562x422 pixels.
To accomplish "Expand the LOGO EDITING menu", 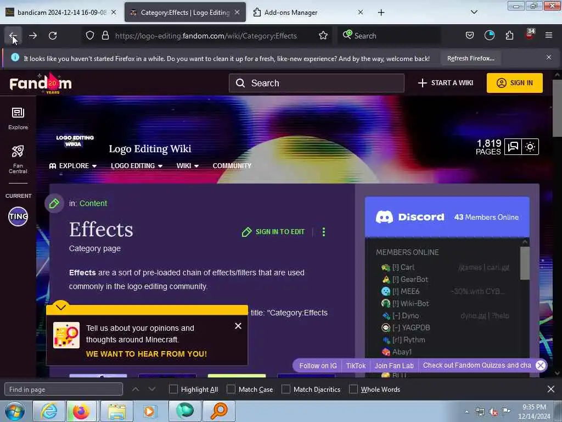I will tap(137, 166).
